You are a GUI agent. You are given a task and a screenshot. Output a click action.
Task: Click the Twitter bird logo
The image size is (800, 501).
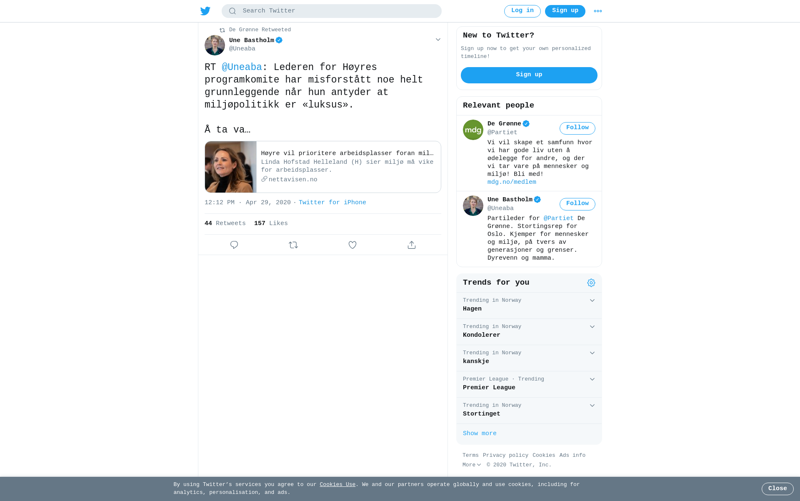[205, 11]
